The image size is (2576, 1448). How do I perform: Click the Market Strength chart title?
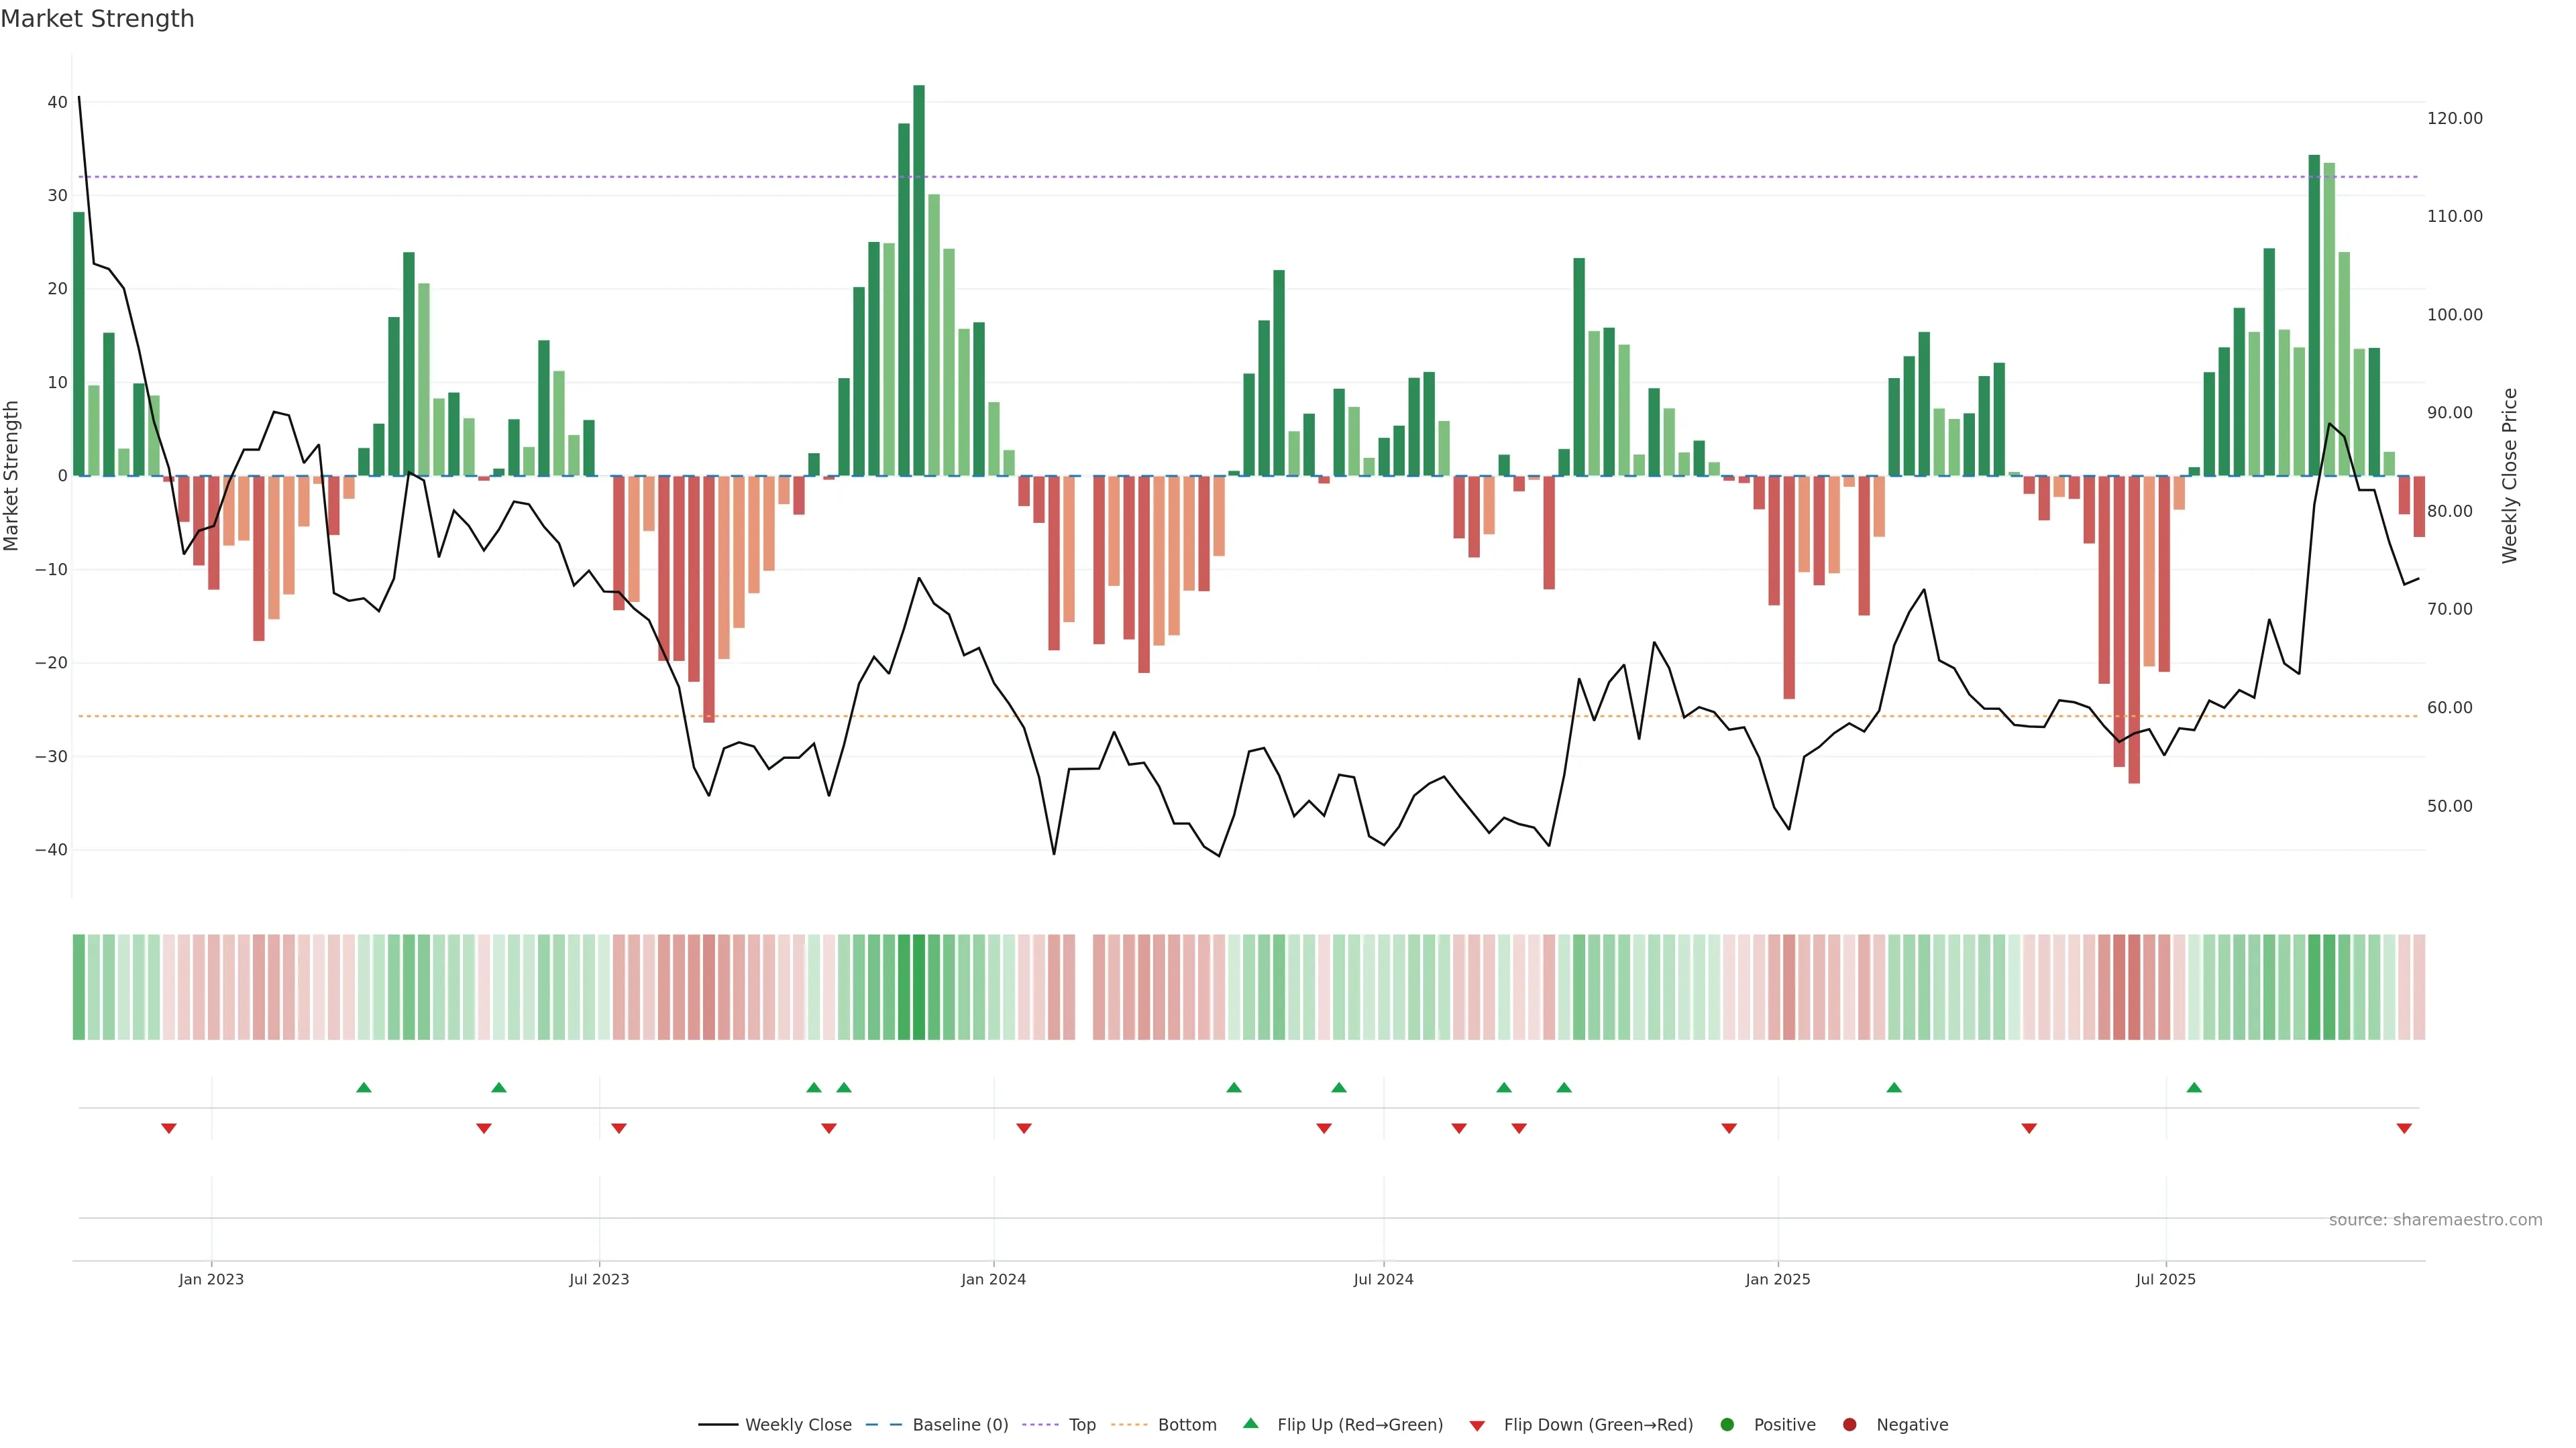(x=97, y=19)
